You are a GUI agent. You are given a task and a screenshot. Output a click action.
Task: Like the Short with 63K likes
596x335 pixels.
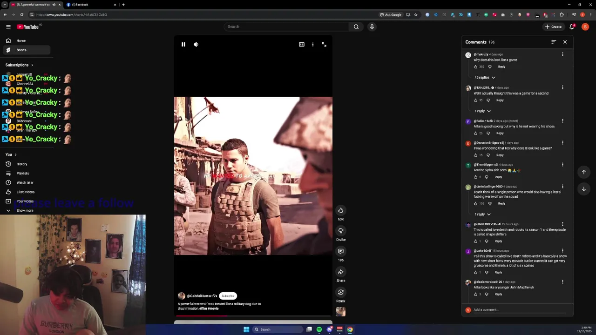point(341,210)
